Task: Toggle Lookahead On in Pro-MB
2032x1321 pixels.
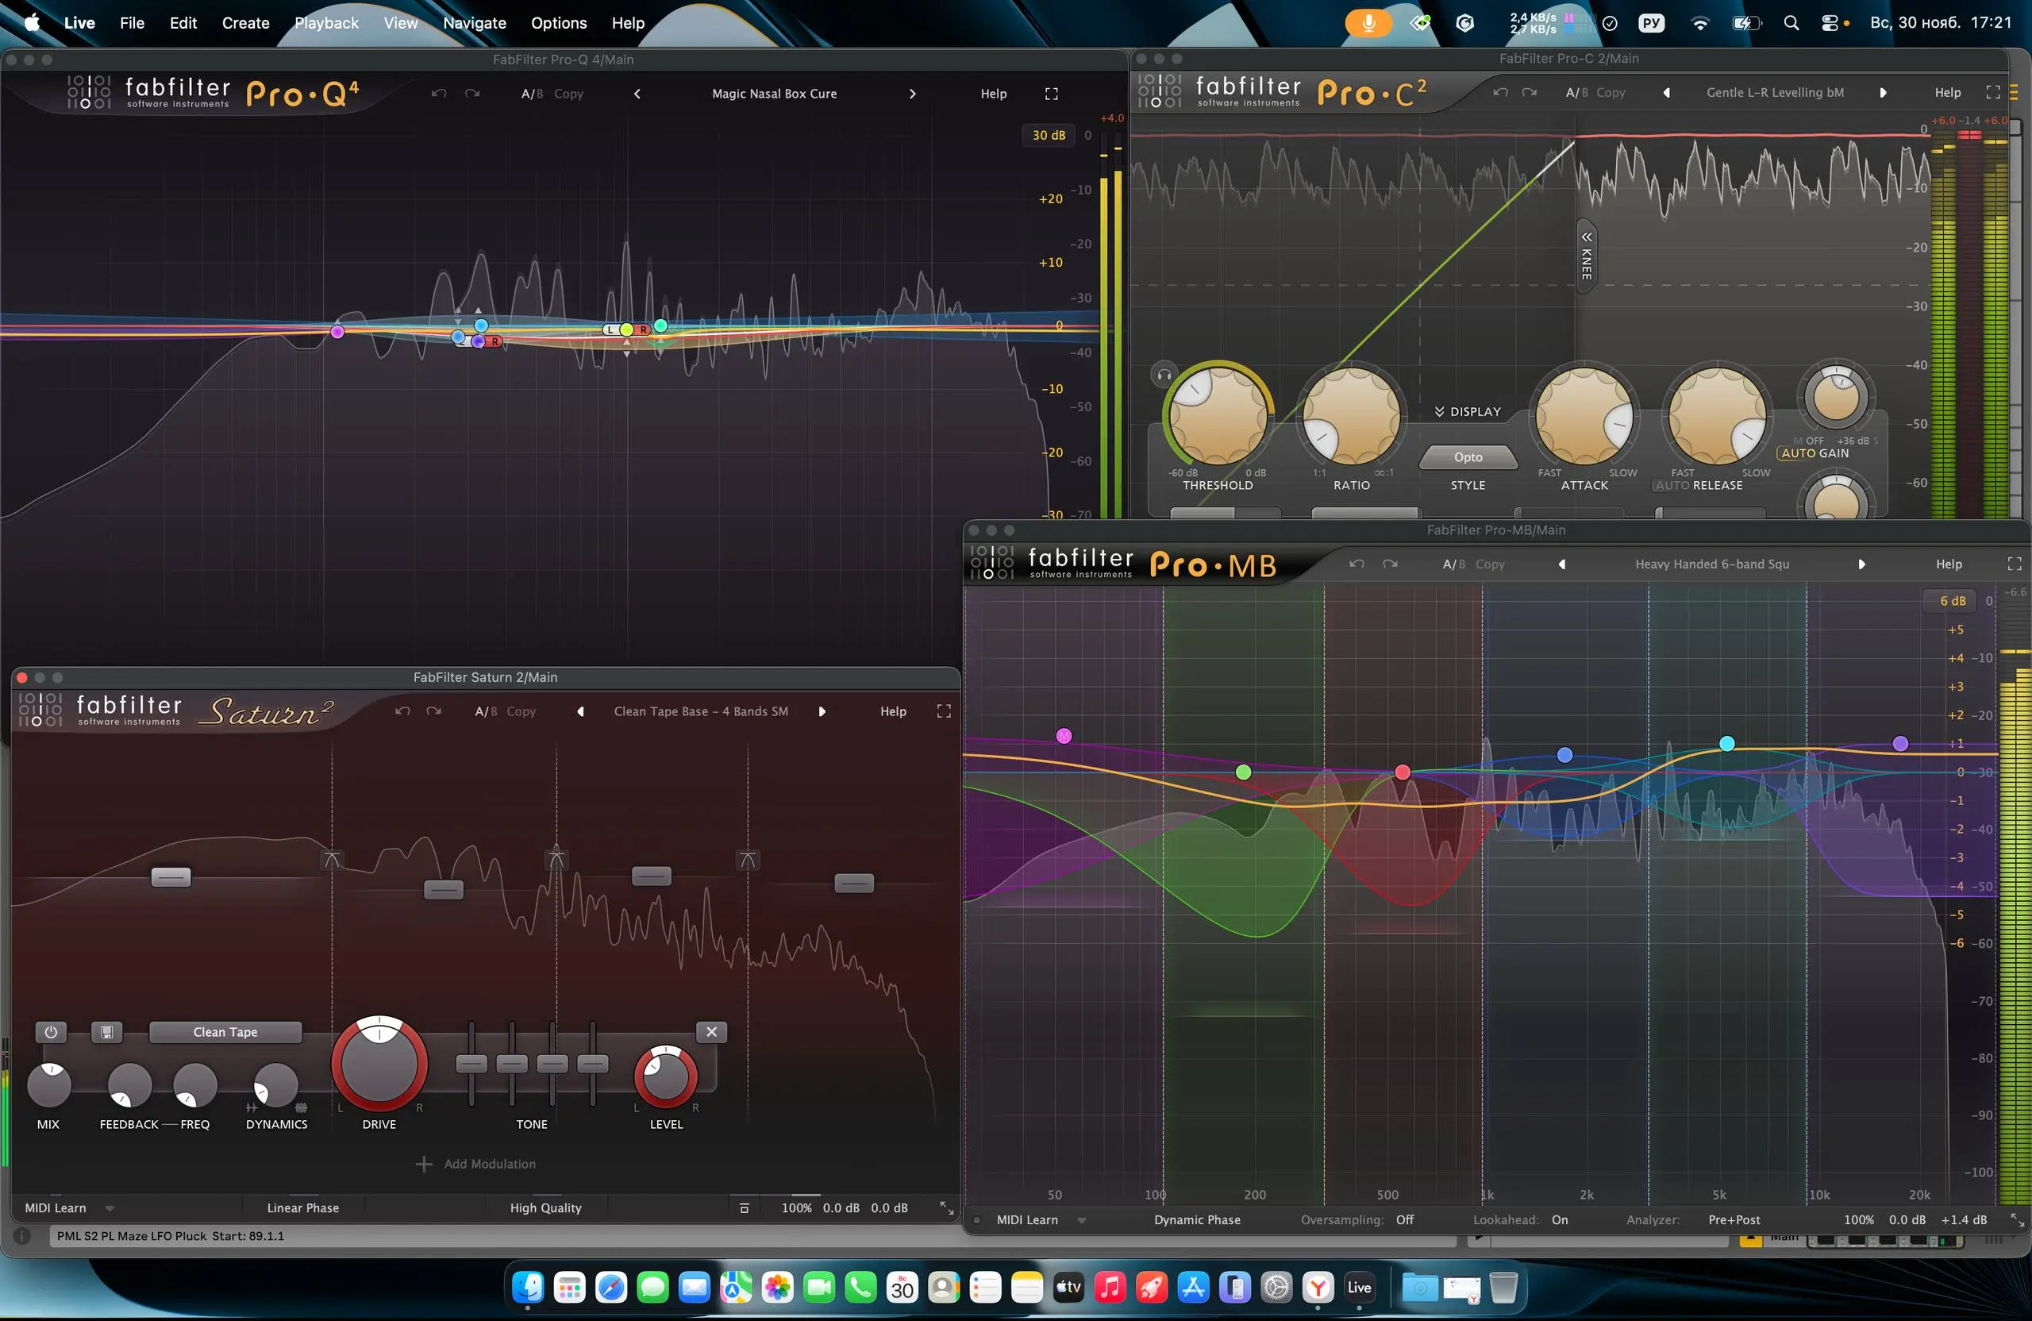Action: point(1559,1219)
